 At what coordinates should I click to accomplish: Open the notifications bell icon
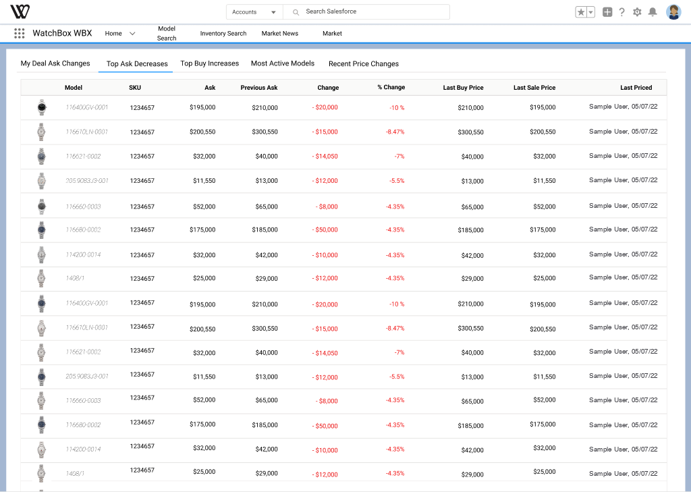click(x=653, y=12)
